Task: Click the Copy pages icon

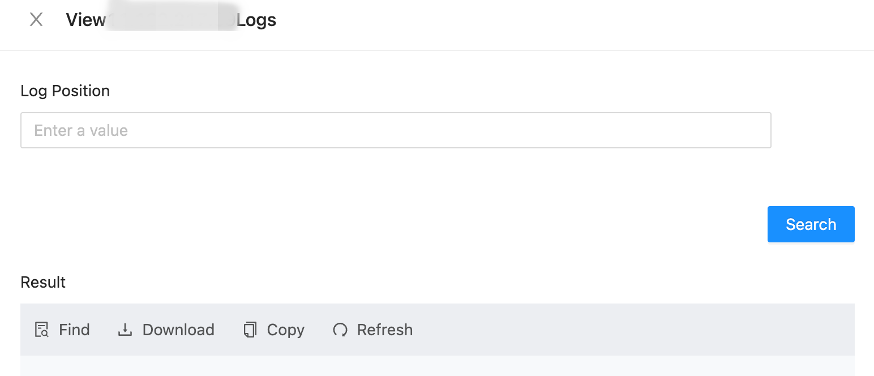Action: (250, 330)
